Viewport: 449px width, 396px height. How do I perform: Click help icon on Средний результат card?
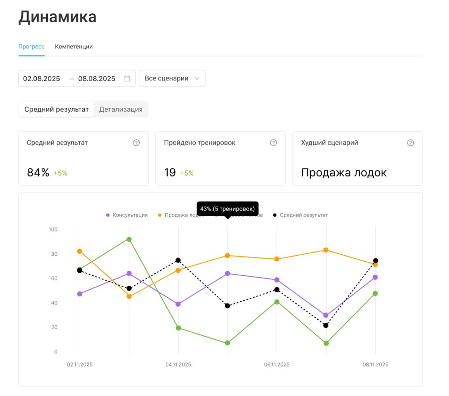pos(136,143)
